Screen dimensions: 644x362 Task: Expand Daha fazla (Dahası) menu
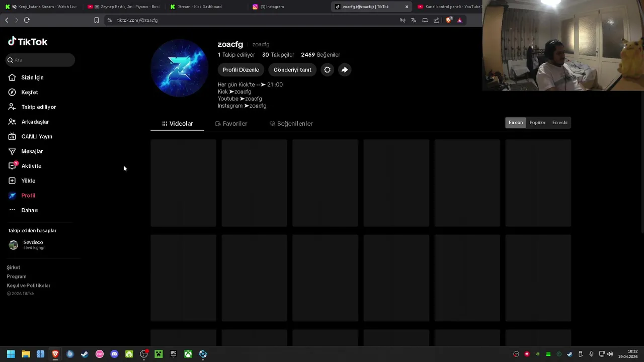(23, 210)
